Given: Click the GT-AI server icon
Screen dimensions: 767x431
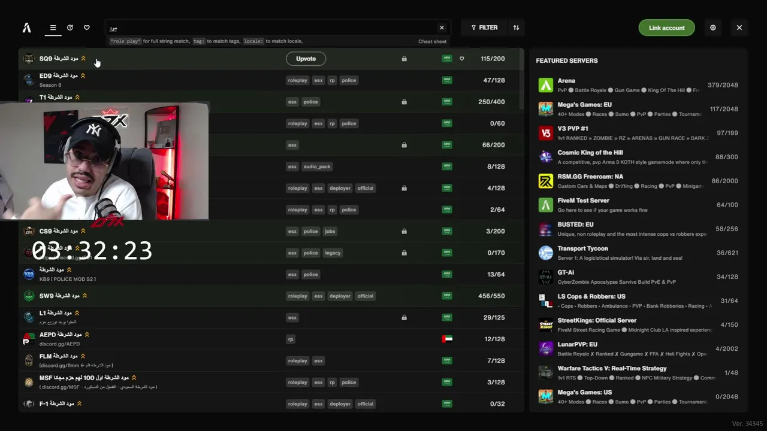Looking at the screenshot, I should [x=545, y=277].
